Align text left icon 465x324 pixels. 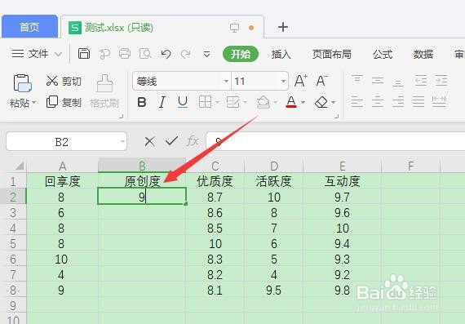click(356, 102)
